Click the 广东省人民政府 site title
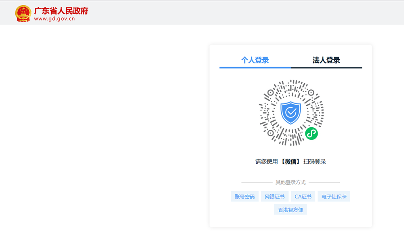404x240 pixels. pos(61,11)
